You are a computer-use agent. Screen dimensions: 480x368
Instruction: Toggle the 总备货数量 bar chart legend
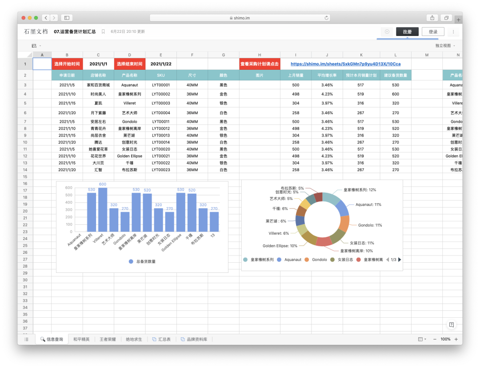[x=142, y=261]
